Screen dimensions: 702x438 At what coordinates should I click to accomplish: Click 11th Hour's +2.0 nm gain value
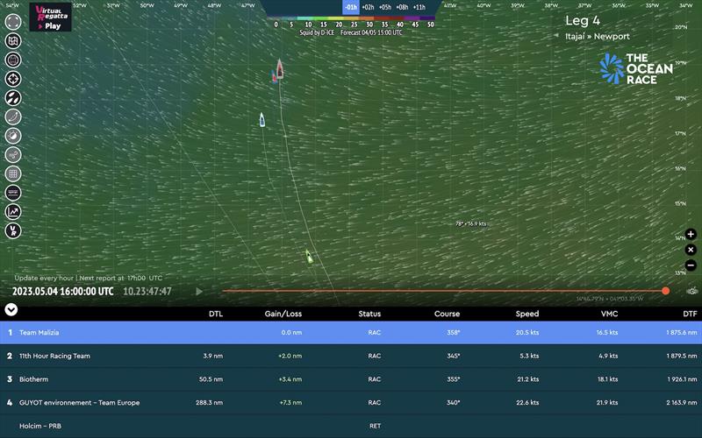coord(290,356)
